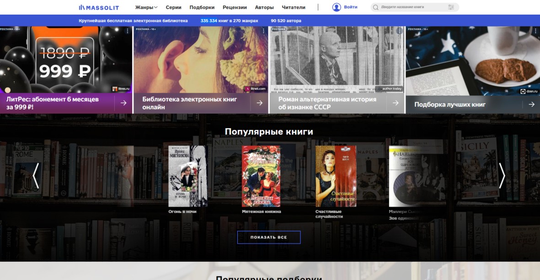Click arrow on 'Библиотека электронных книг' ad
Screen dimensions: 540x280
point(259,103)
